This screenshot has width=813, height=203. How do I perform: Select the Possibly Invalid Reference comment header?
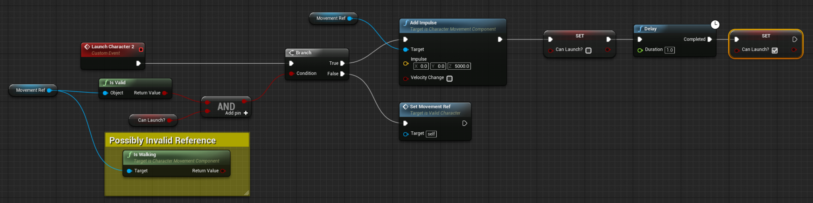(x=177, y=140)
